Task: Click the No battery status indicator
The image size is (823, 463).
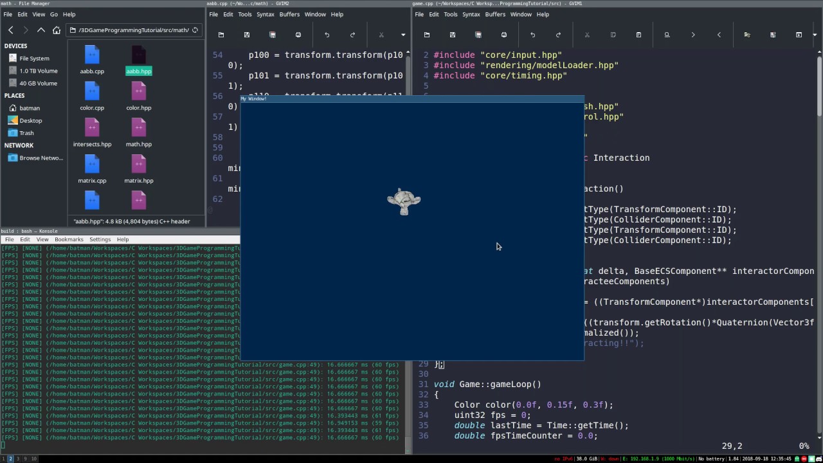Action: click(711, 458)
